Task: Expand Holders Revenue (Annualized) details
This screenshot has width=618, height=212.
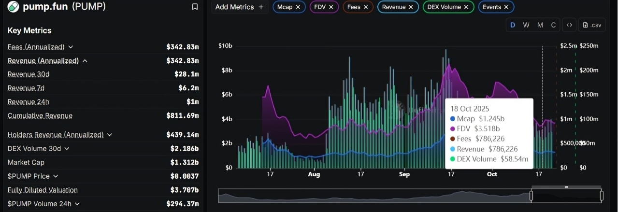Action: tap(110, 135)
